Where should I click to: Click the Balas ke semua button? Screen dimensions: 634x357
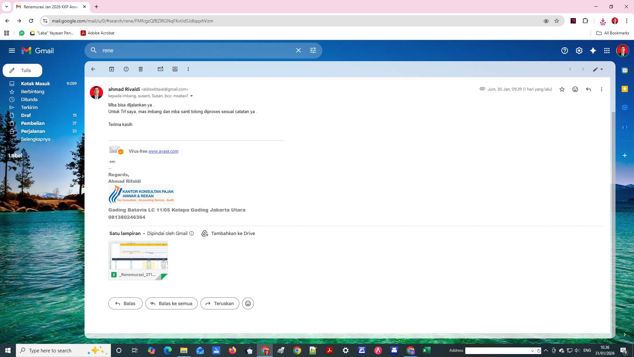171,303
